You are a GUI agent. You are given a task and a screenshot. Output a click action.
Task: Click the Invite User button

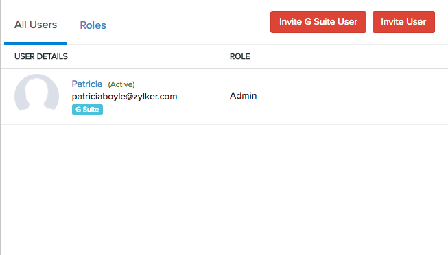point(403,22)
